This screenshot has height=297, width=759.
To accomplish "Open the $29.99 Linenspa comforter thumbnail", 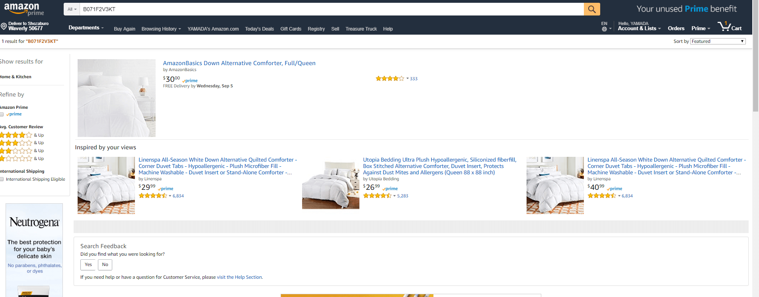I will pos(106,185).
